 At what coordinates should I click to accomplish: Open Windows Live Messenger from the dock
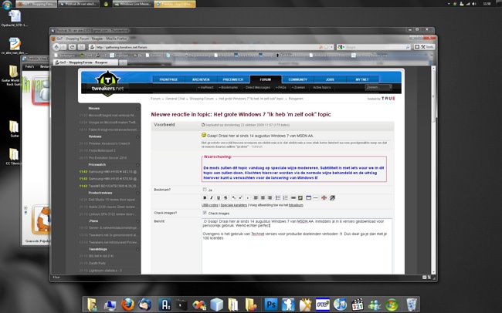[x=375, y=305]
